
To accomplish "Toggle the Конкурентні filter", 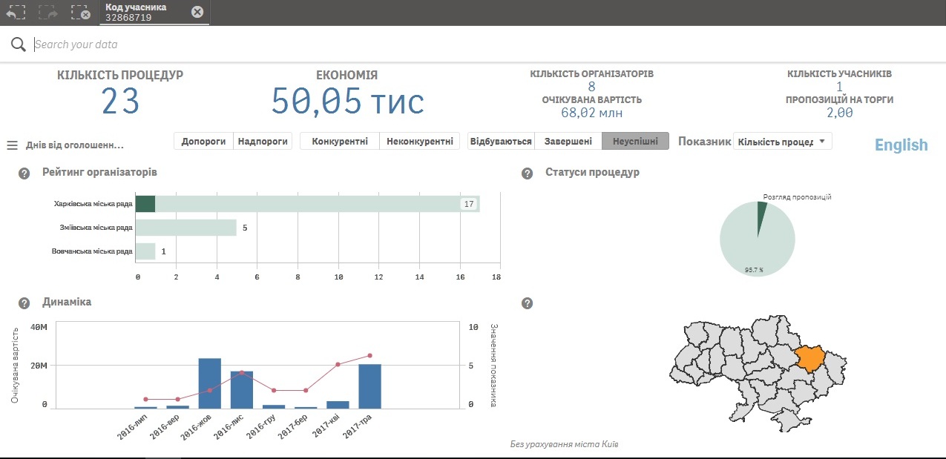I will 340,141.
